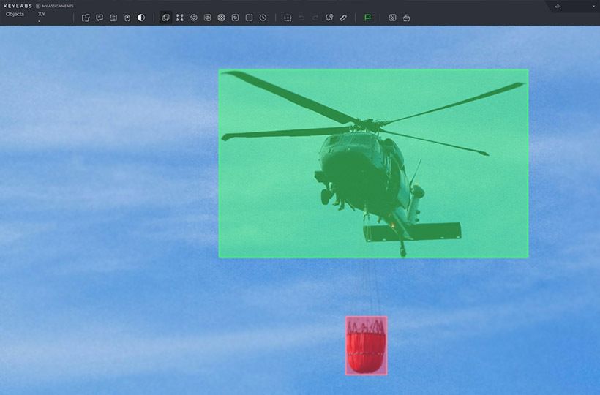Click the undo arrow in toolbar

pos(301,18)
